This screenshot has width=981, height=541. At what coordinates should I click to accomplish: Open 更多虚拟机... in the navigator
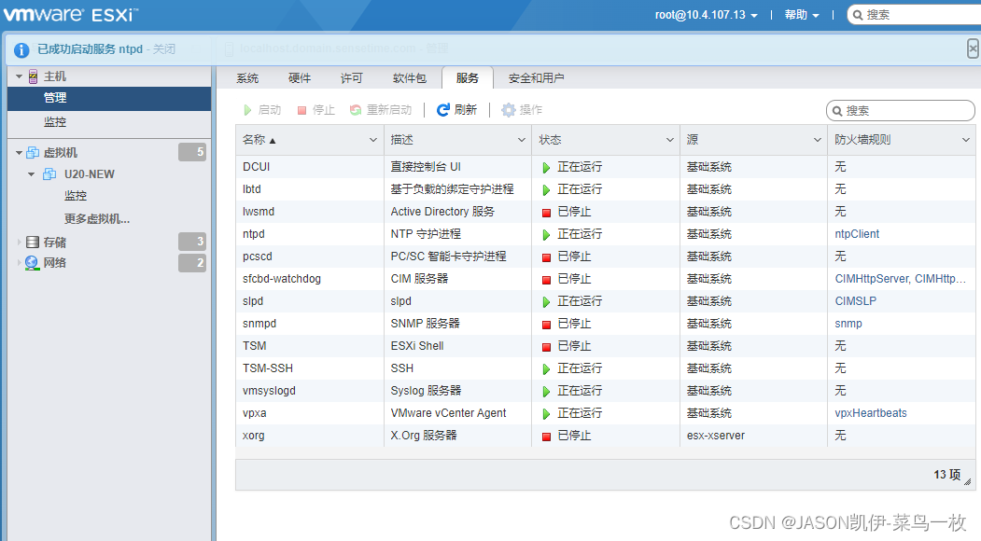pyautogui.click(x=97, y=219)
